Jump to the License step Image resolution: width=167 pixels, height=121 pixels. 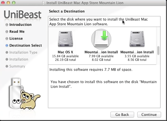pos(16,38)
